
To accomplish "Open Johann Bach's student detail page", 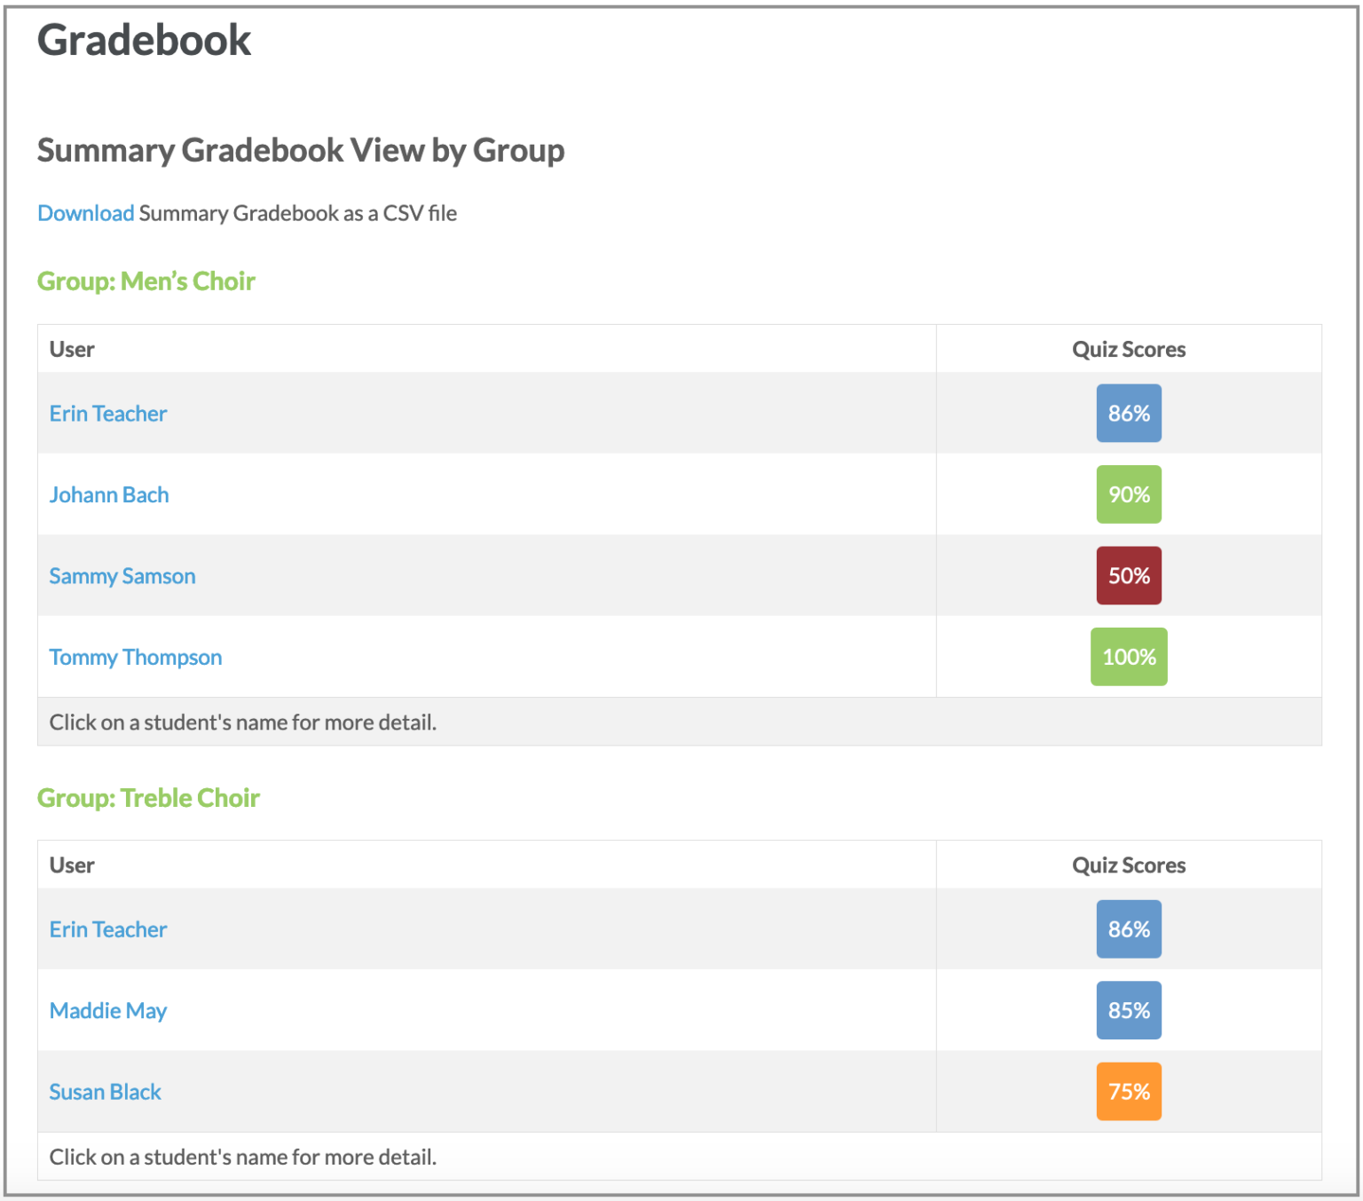I will 108,494.
